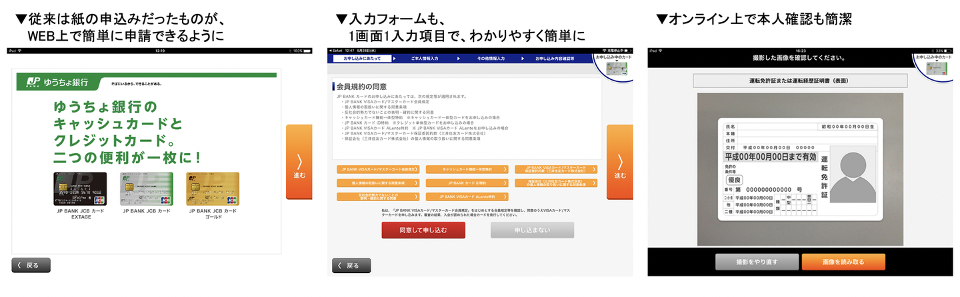Open the お申し込み内容確認等 step tab
Screen dimensions: 960x297
coord(555,59)
